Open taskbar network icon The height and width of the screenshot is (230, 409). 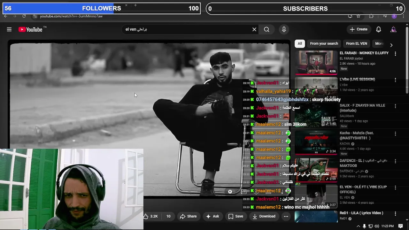pyautogui.click(x=370, y=226)
